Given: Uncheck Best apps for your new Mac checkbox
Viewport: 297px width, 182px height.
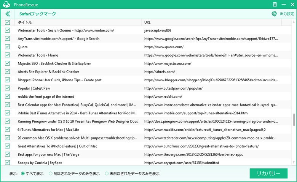Looking at the screenshot, I should point(7,154).
